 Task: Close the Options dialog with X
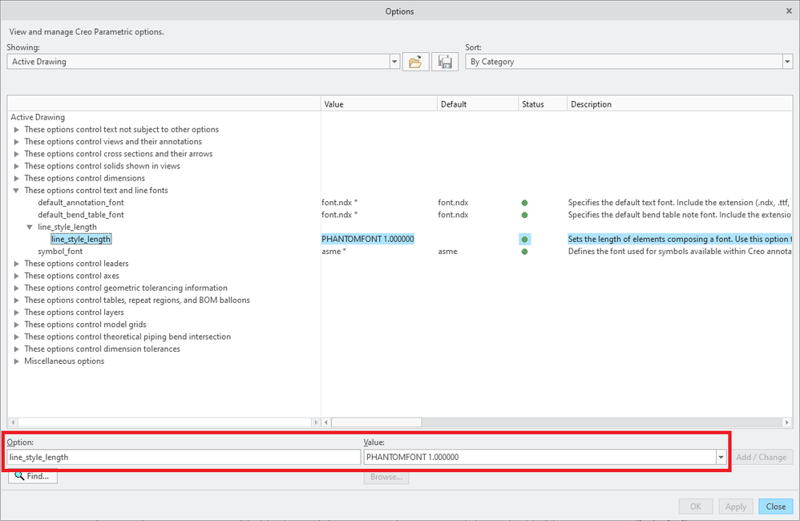(x=789, y=10)
